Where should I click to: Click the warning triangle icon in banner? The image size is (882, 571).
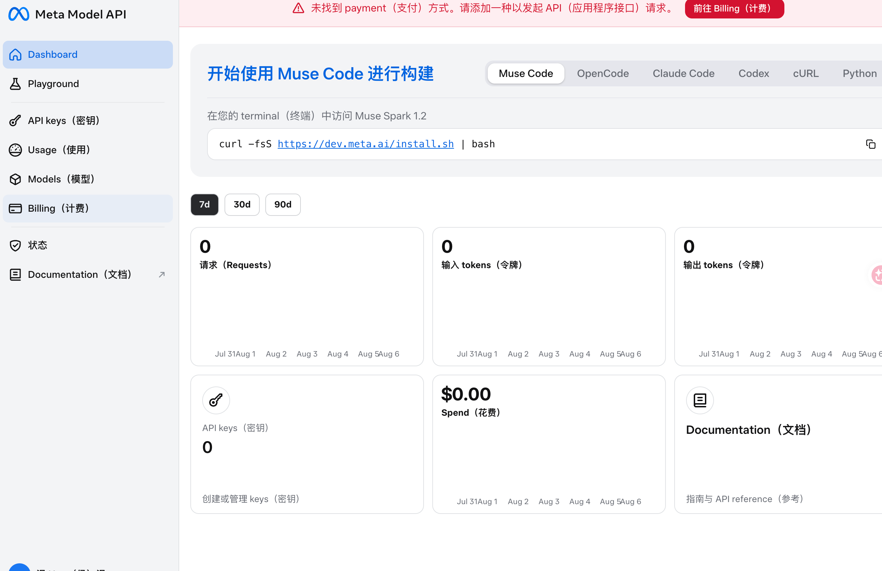tap(298, 8)
